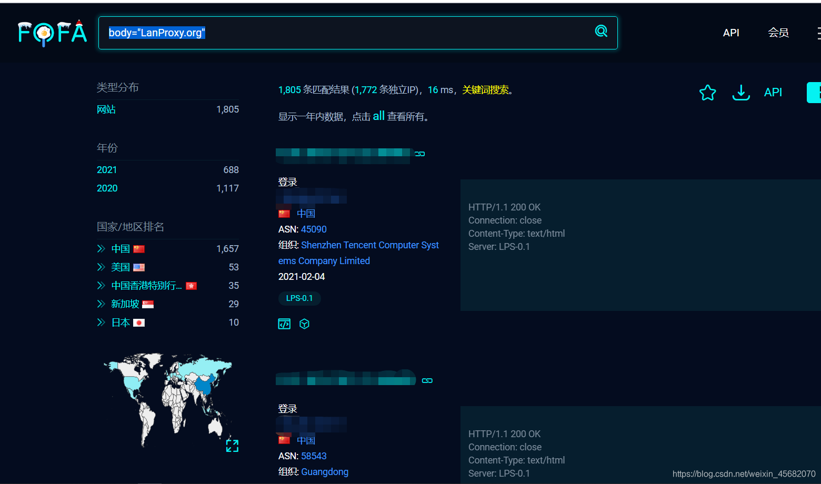Viewport: 821px width, 484px height.
Task: Click the 登录 title of second result
Action: [x=288, y=409]
